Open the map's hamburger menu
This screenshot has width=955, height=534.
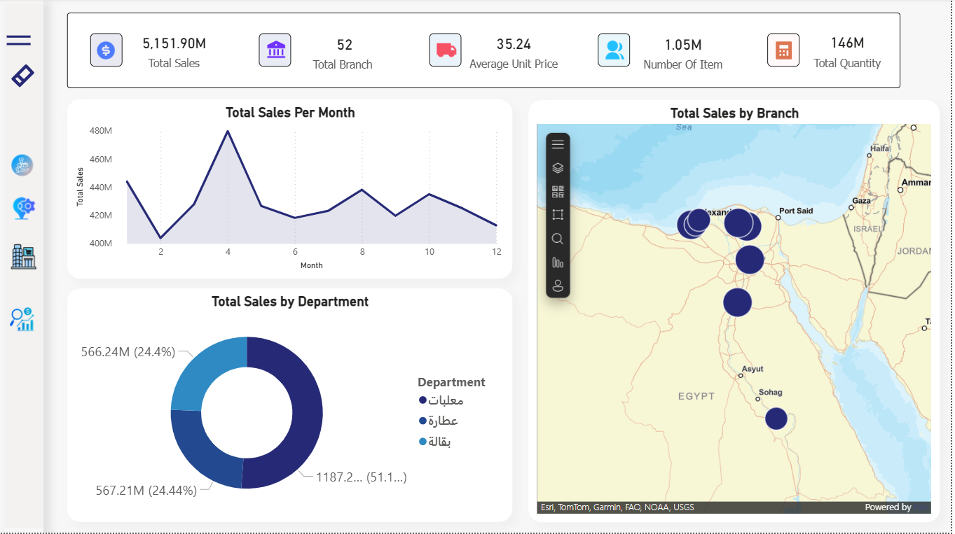click(558, 144)
